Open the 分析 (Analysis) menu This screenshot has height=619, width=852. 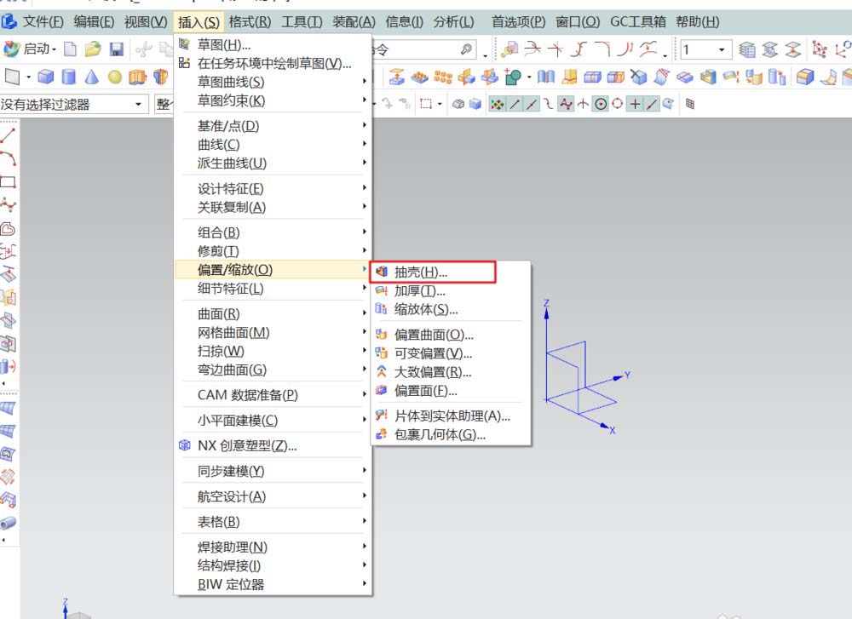tap(456, 21)
